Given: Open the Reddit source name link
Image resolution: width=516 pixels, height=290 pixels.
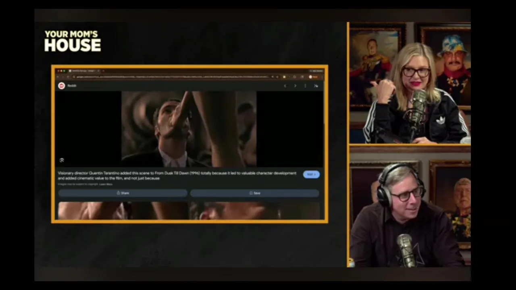Looking at the screenshot, I should point(72,85).
